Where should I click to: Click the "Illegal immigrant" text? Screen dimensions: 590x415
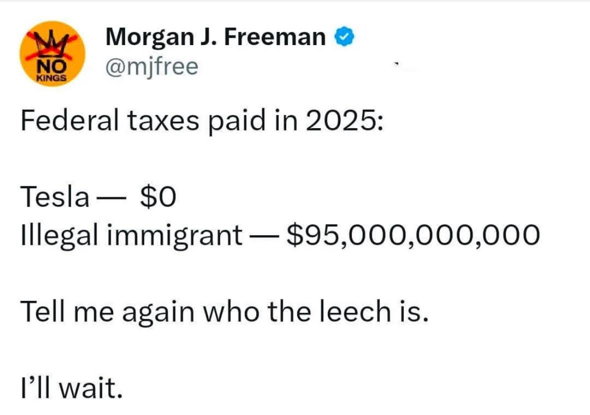click(x=131, y=235)
